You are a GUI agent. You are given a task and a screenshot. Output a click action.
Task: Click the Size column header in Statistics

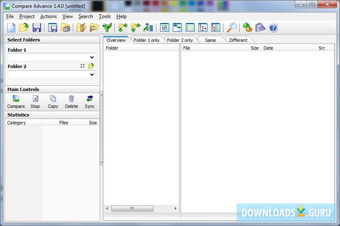coord(85,123)
